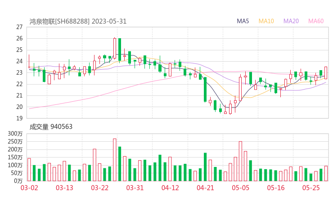333x198 pixels.
Task: Click the 0万 volume axis label
Action: (x=18, y=181)
